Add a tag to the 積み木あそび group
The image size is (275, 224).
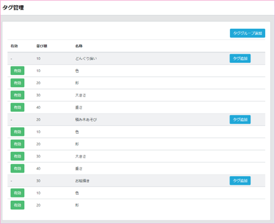coord(240,120)
